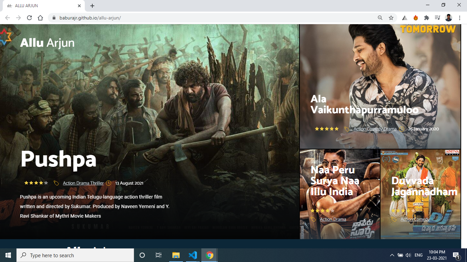Open the Ala Vaikunthapurramuloo movie title
The height and width of the screenshot is (262, 467).
pos(364,104)
